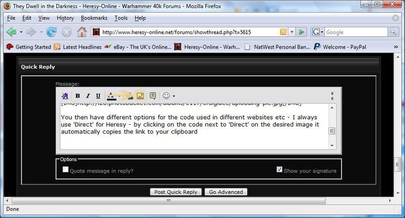Click the page vertical scrollbar thumb
This screenshot has width=405, height=218.
pyautogui.click(x=398, y=164)
